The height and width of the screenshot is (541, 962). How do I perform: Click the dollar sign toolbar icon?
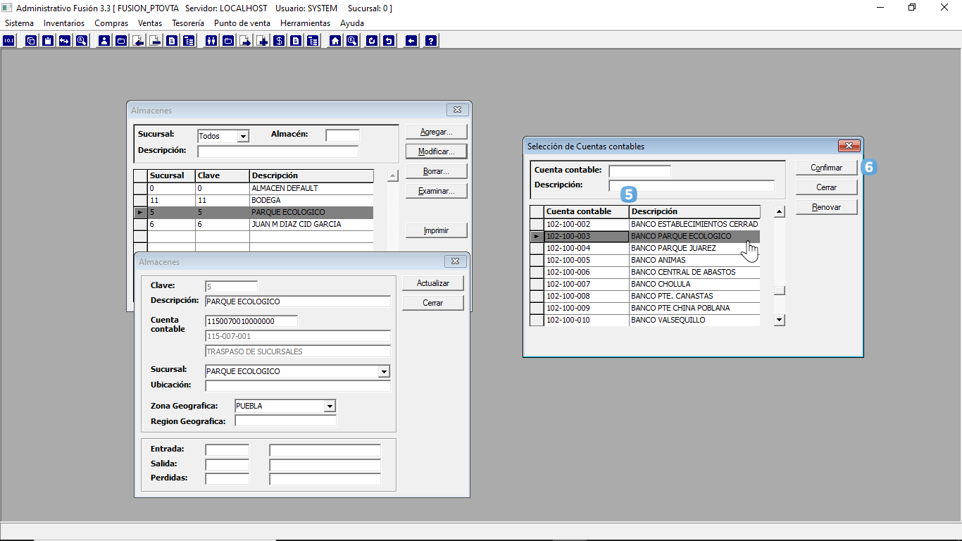point(279,41)
